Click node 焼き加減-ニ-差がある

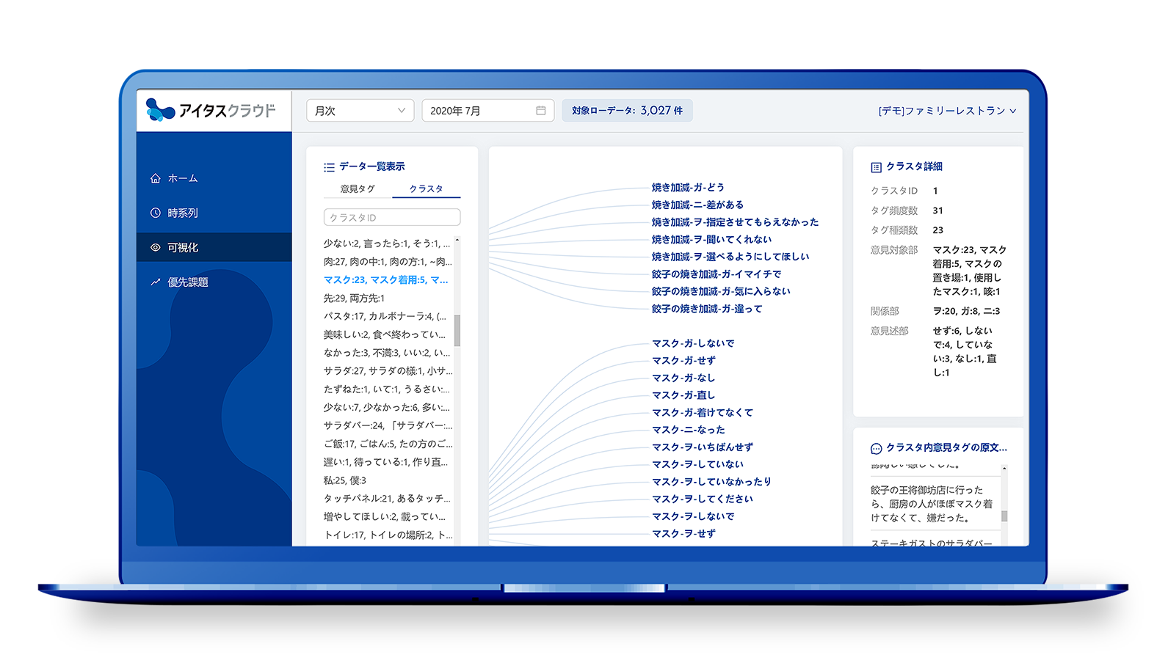[697, 205]
